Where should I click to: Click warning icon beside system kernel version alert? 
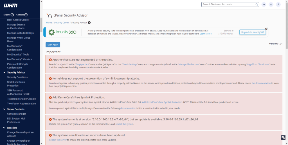click(x=50, y=119)
